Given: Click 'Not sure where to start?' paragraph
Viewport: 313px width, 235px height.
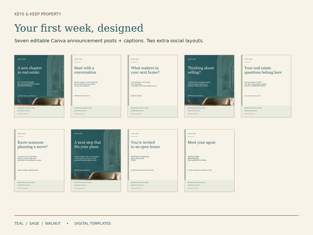Looking at the screenshot, I should (x=255, y=84).
